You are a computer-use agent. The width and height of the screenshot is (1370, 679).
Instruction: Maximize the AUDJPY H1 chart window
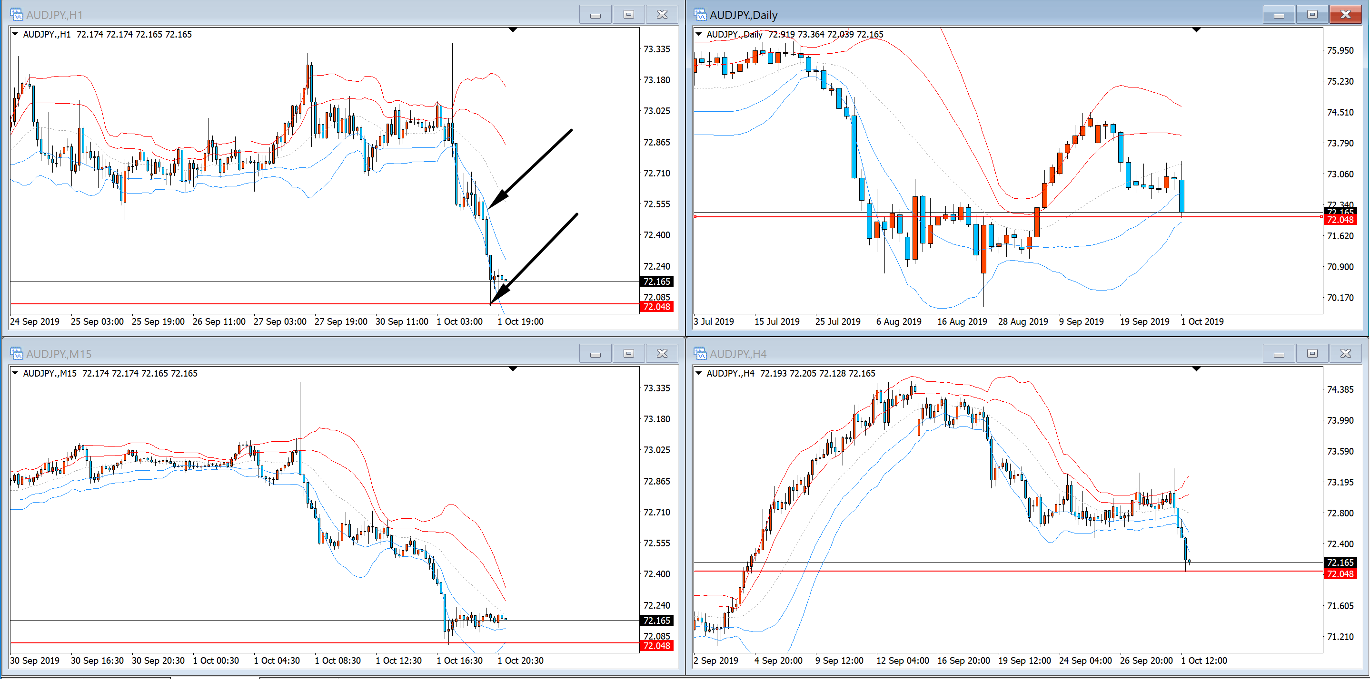click(629, 14)
